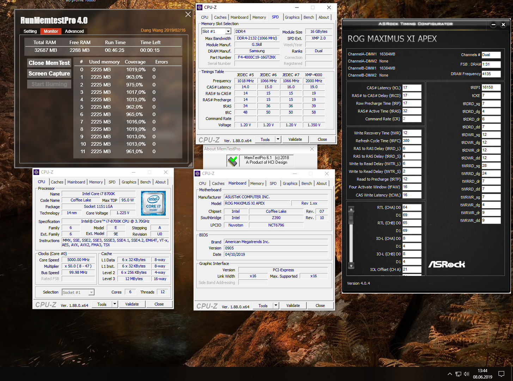Click Screen Capture button
513x381 pixels.
tap(49, 73)
